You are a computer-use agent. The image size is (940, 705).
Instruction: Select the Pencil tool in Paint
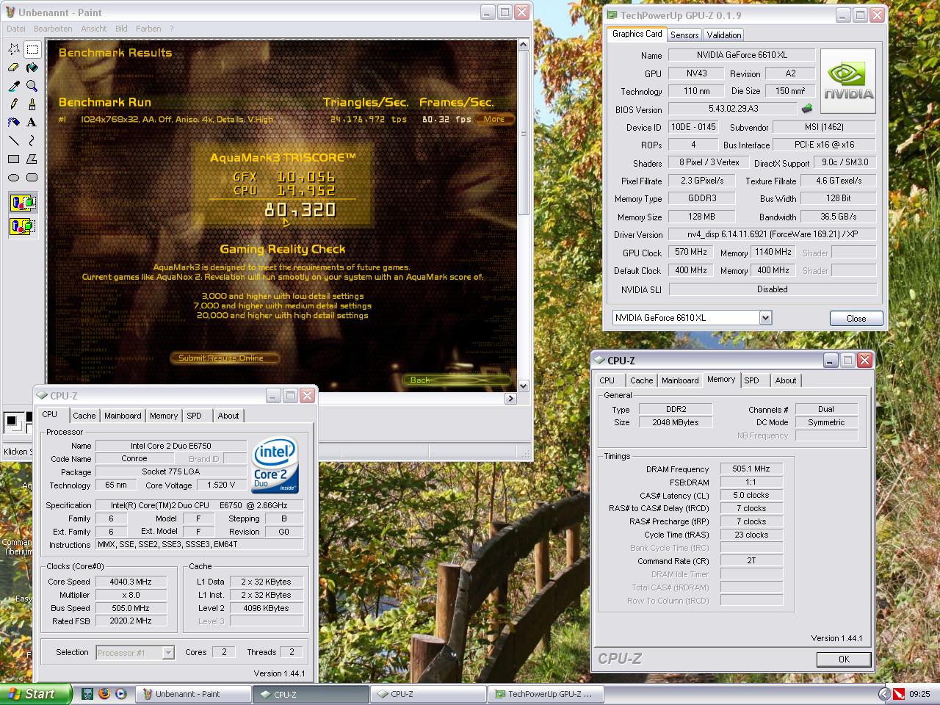[x=14, y=104]
